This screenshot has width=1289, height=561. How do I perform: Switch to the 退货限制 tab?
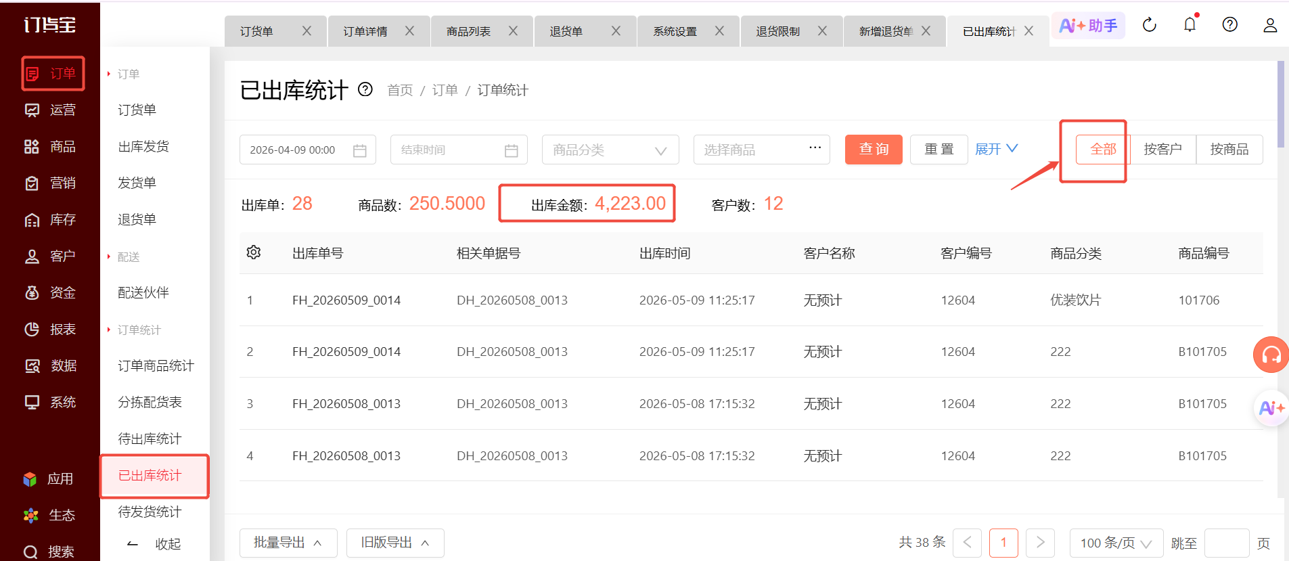pos(777,31)
